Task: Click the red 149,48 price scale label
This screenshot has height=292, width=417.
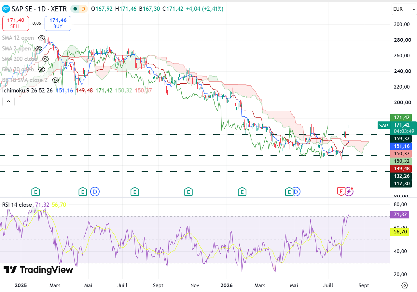Action: 401,169
